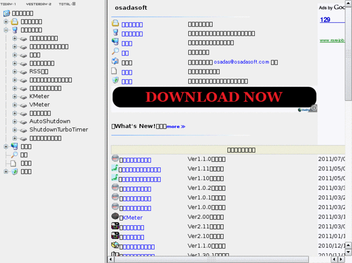Click the drive icon next to AutoShutdown

(23, 122)
